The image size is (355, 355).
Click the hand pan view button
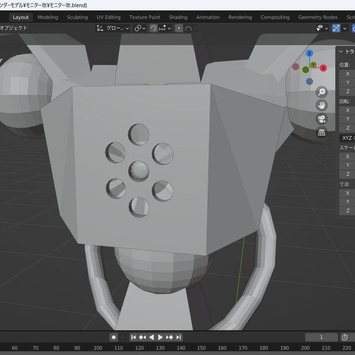[322, 105]
